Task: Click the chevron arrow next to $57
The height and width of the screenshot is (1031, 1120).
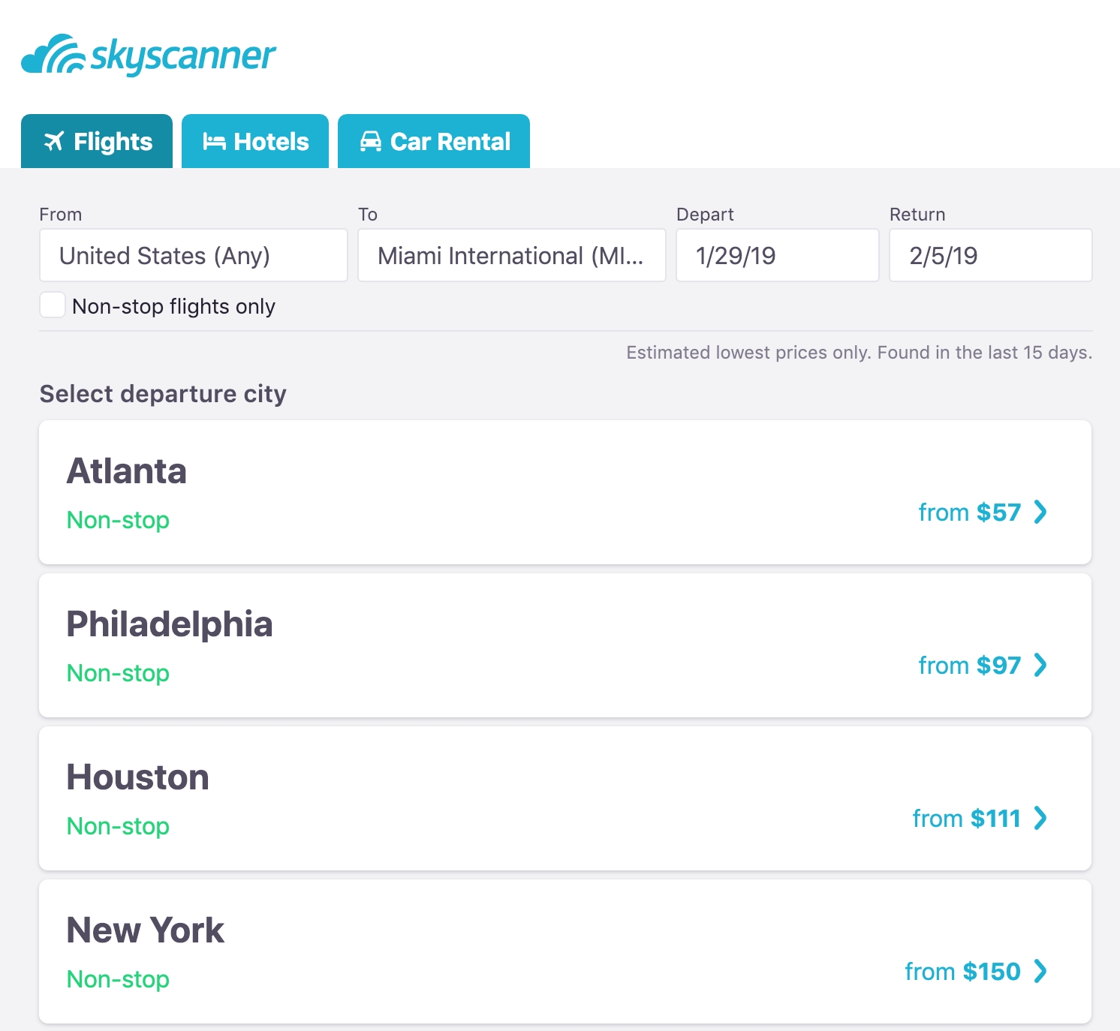Action: (x=1040, y=512)
